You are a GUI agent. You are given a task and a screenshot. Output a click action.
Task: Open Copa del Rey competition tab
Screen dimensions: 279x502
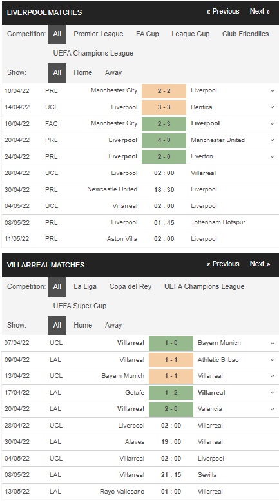tap(130, 287)
